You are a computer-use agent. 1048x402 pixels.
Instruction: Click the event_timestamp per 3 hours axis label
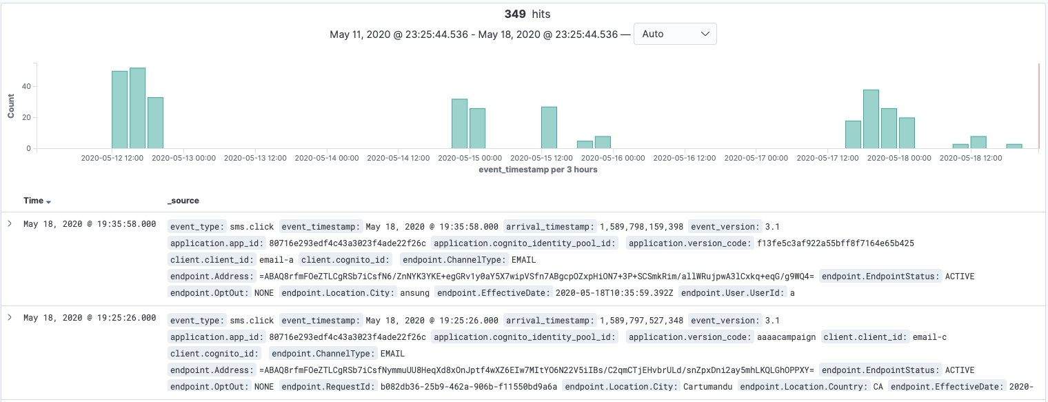coord(537,170)
